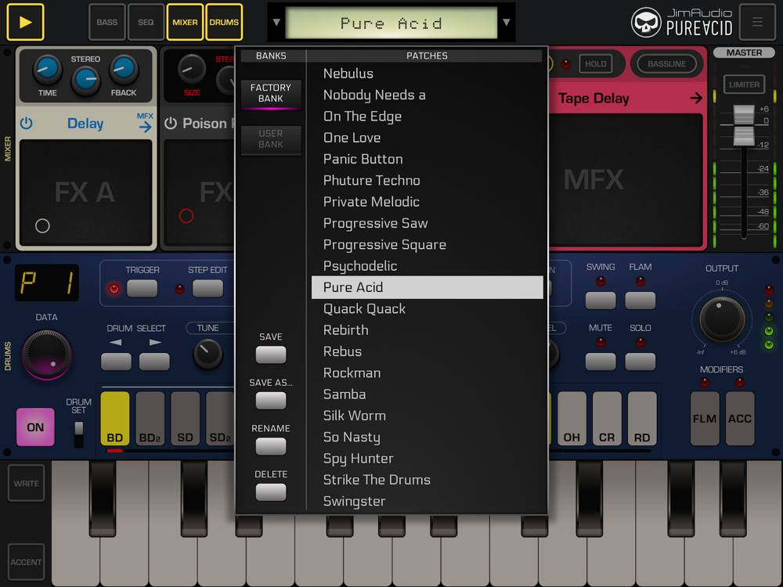
Task: Start playback with the yellow play button
Action: 25,22
